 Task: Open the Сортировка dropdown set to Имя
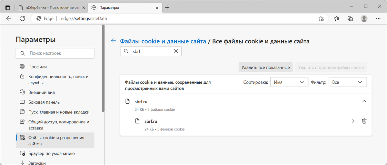click(x=289, y=82)
